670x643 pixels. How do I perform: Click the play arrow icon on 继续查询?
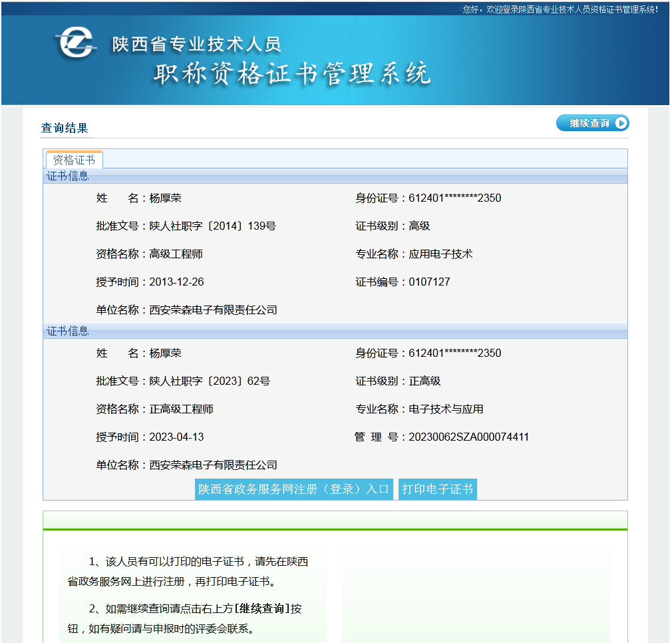tap(621, 123)
